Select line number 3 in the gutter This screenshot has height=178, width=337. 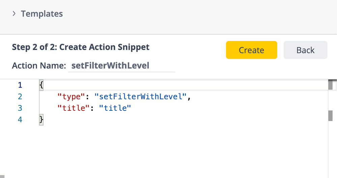click(20, 108)
